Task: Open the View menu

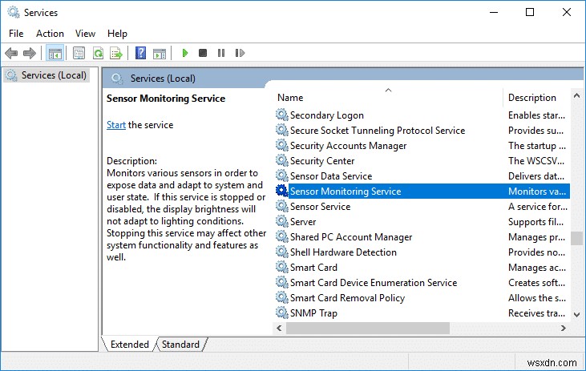Action: 85,34
